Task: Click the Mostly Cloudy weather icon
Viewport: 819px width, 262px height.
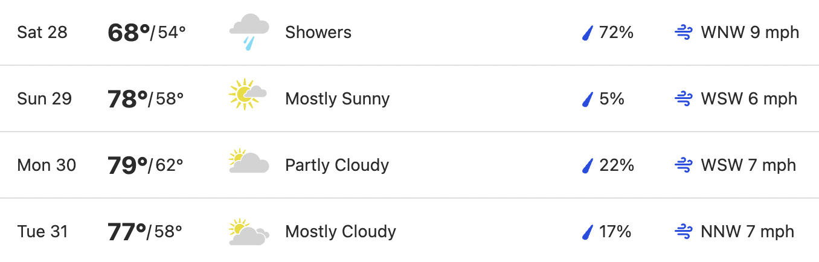Action: click(x=249, y=232)
